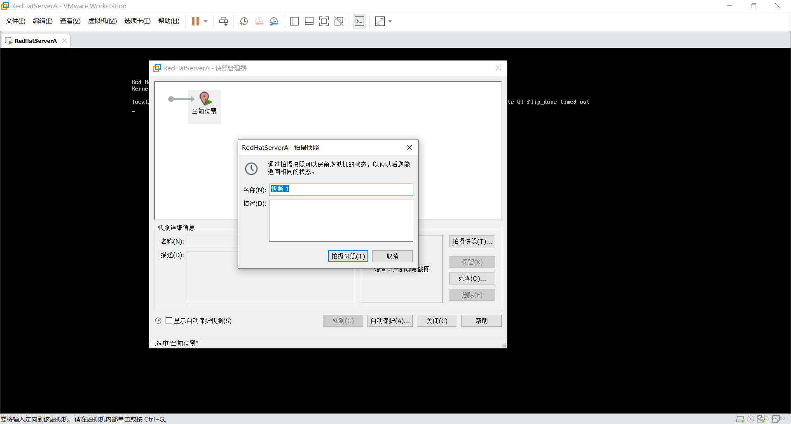Open the 文件(F) menu
The height and width of the screenshot is (424, 791).
[16, 21]
